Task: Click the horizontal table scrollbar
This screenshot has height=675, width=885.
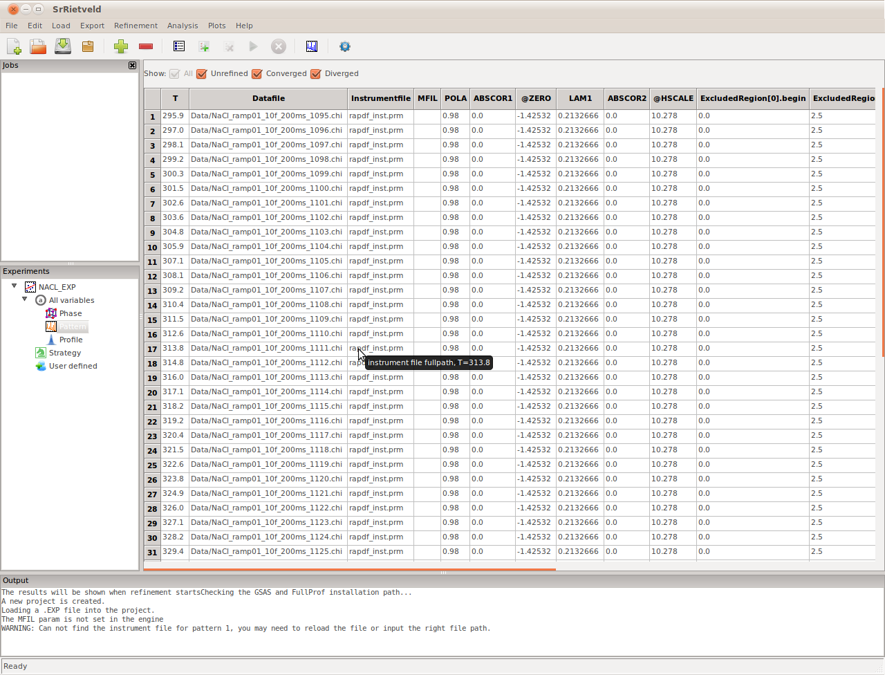Action: click(349, 570)
